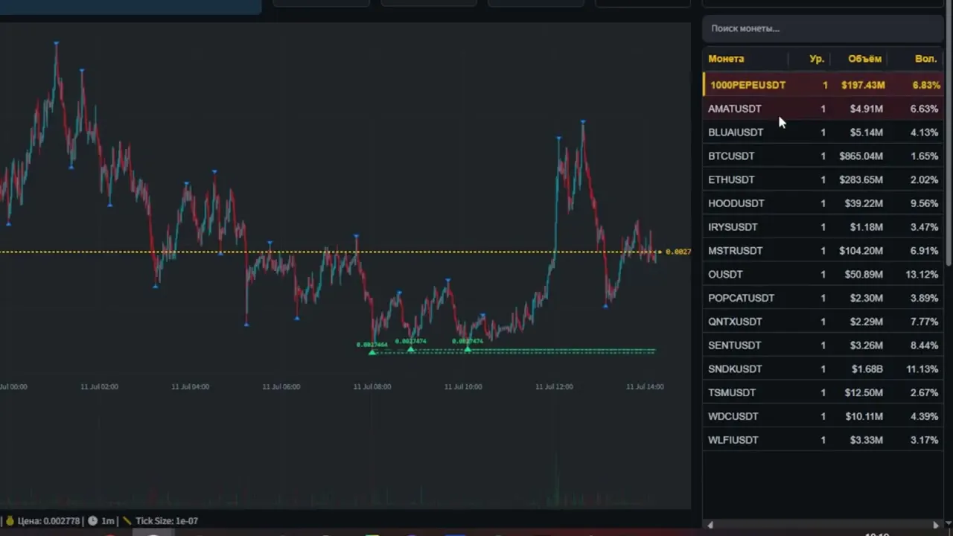
Task: Pick WDCUSDT in the coin table
Action: click(x=823, y=416)
